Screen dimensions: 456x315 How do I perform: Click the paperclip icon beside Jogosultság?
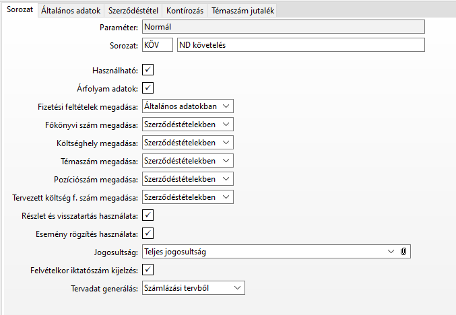[x=403, y=252]
